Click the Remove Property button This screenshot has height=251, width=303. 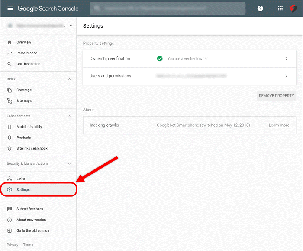[x=276, y=96]
